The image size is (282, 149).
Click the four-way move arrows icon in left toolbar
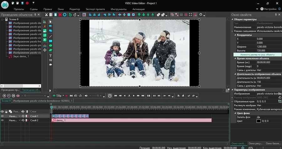coord(44,50)
